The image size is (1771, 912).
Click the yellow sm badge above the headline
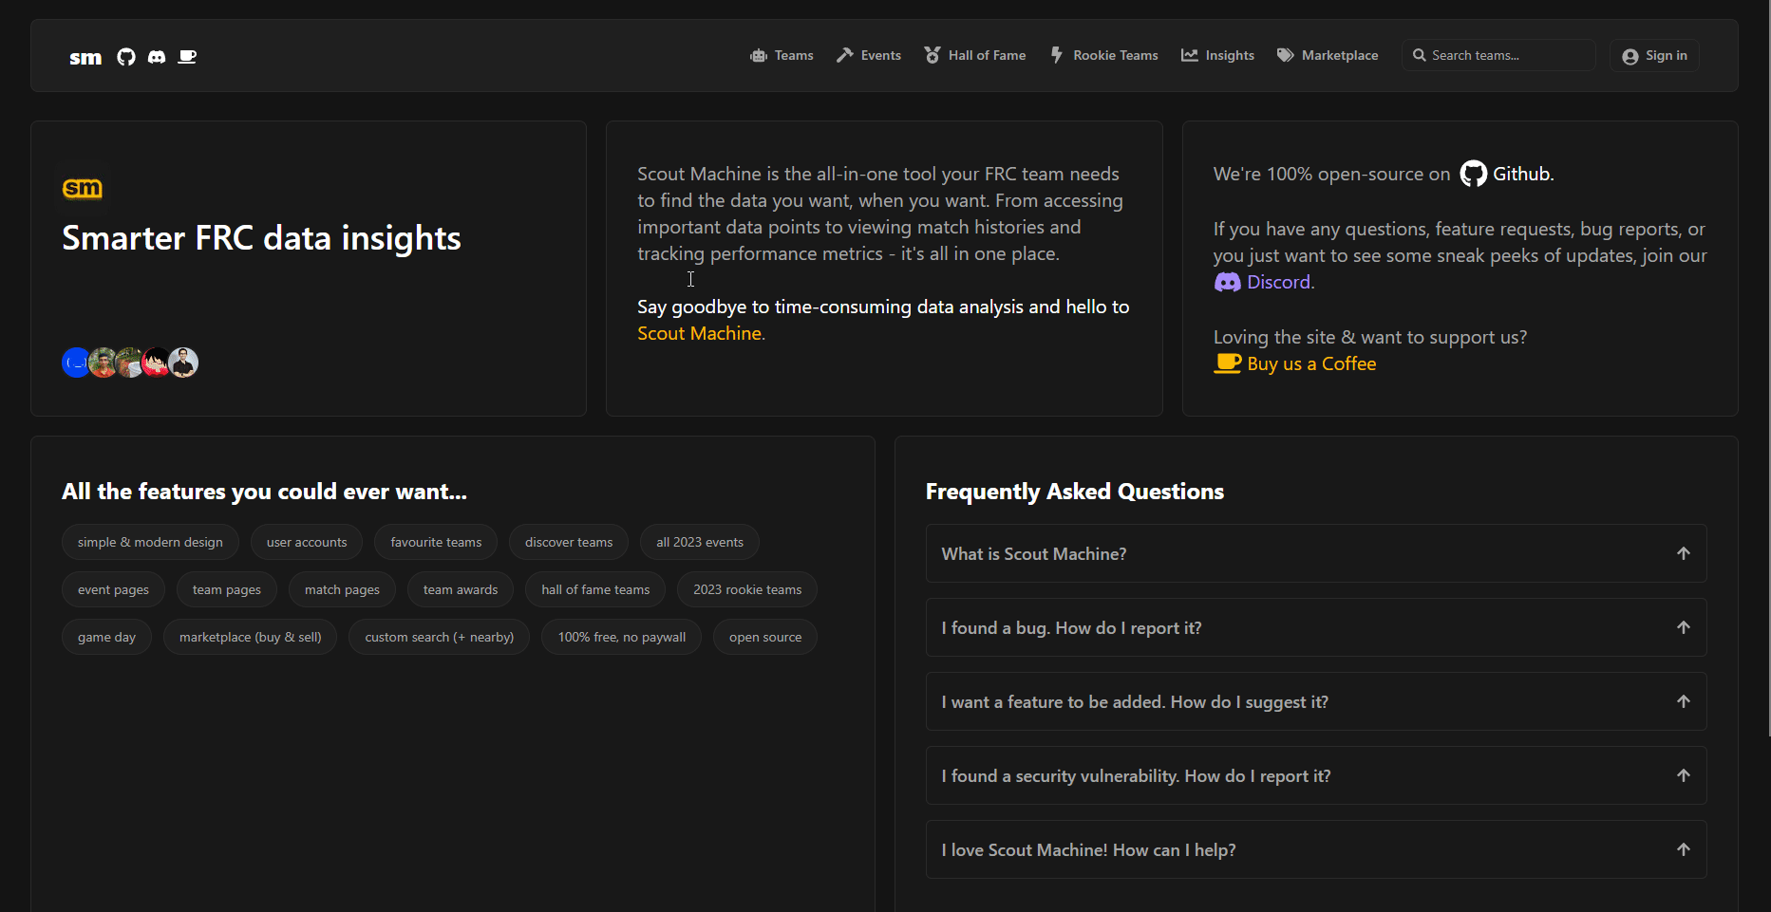click(x=83, y=189)
